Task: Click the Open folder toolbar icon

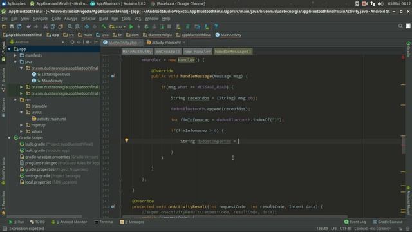Action: pos(4,26)
